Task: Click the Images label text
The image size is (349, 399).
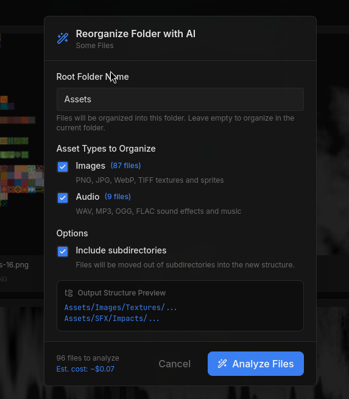Action: pyautogui.click(x=90, y=166)
